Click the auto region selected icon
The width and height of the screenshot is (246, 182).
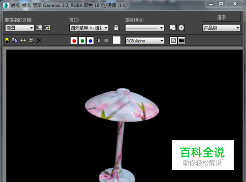pos(48,27)
